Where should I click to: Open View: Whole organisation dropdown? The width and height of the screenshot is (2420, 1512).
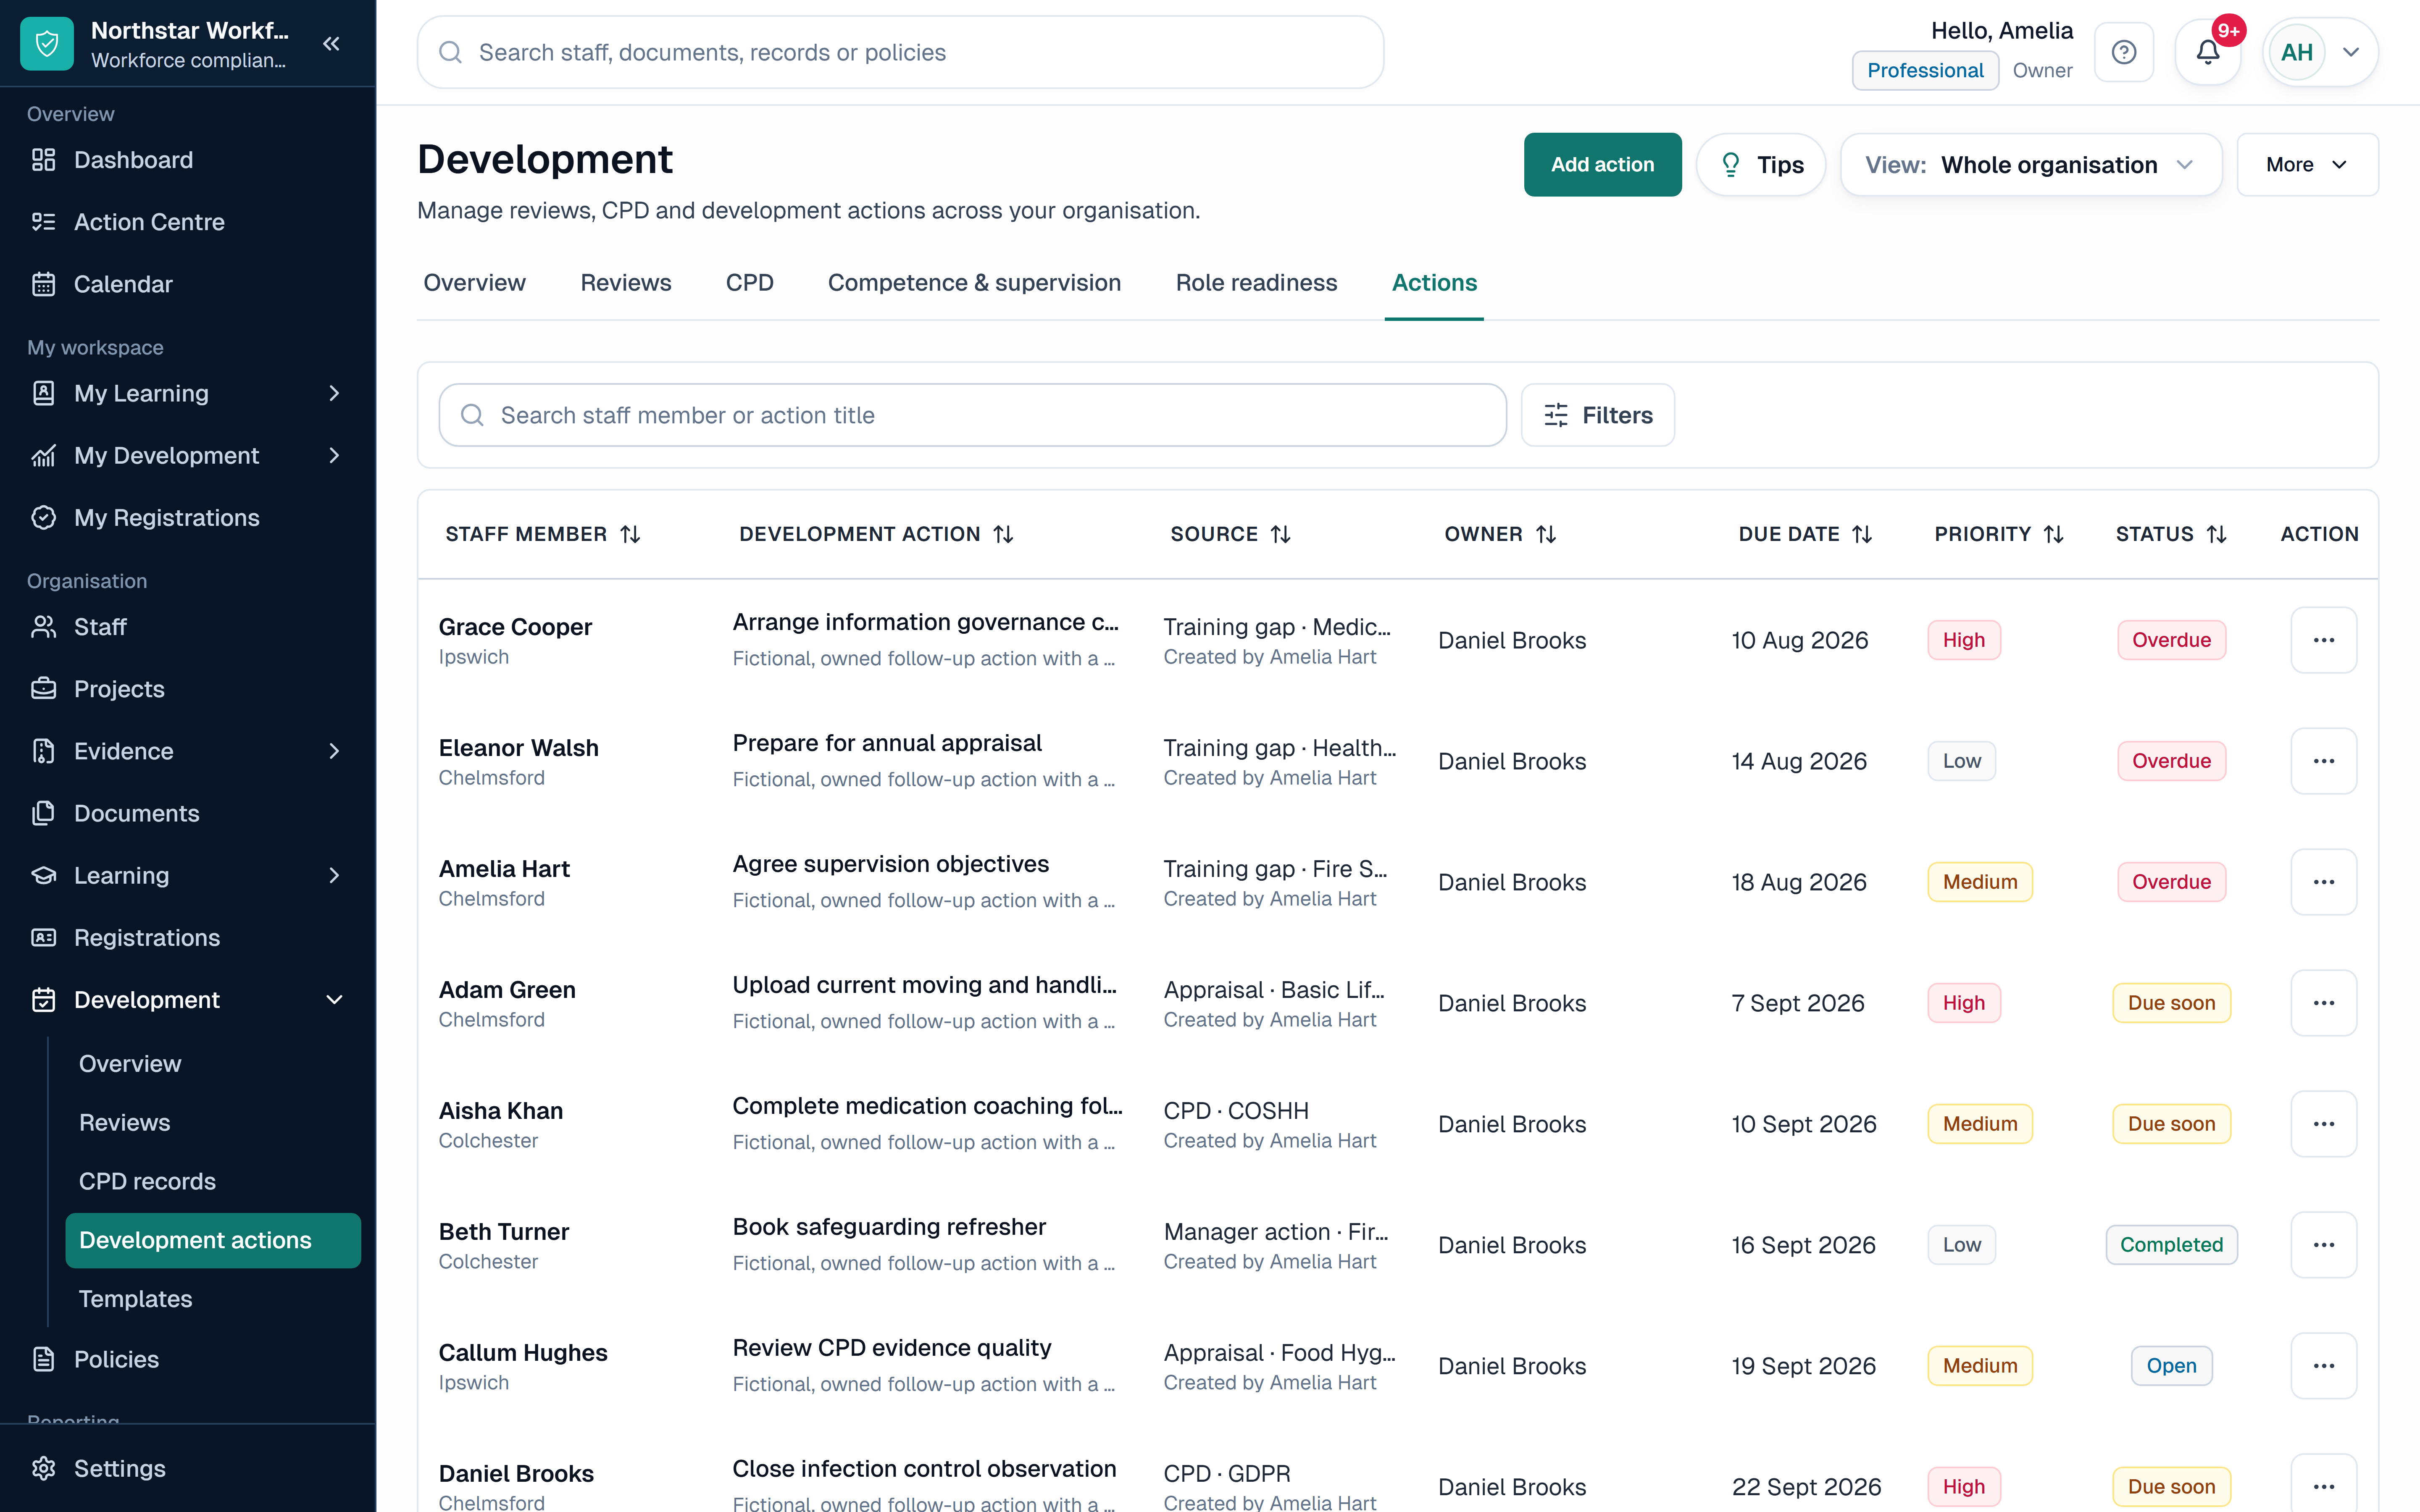(2031, 165)
